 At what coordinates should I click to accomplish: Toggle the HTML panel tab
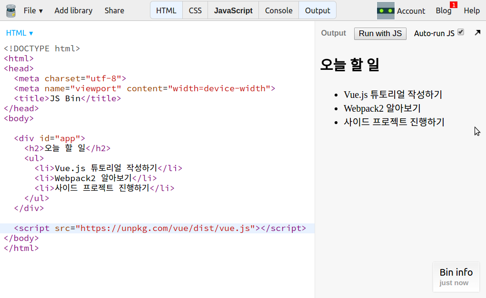[166, 10]
